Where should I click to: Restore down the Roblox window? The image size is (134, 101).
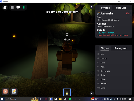(125, 1)
